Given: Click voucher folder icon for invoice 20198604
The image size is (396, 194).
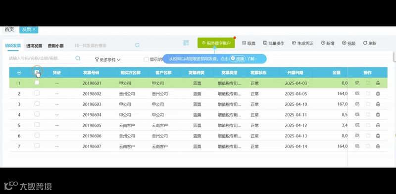Looking at the screenshot, I should coord(368,114).
